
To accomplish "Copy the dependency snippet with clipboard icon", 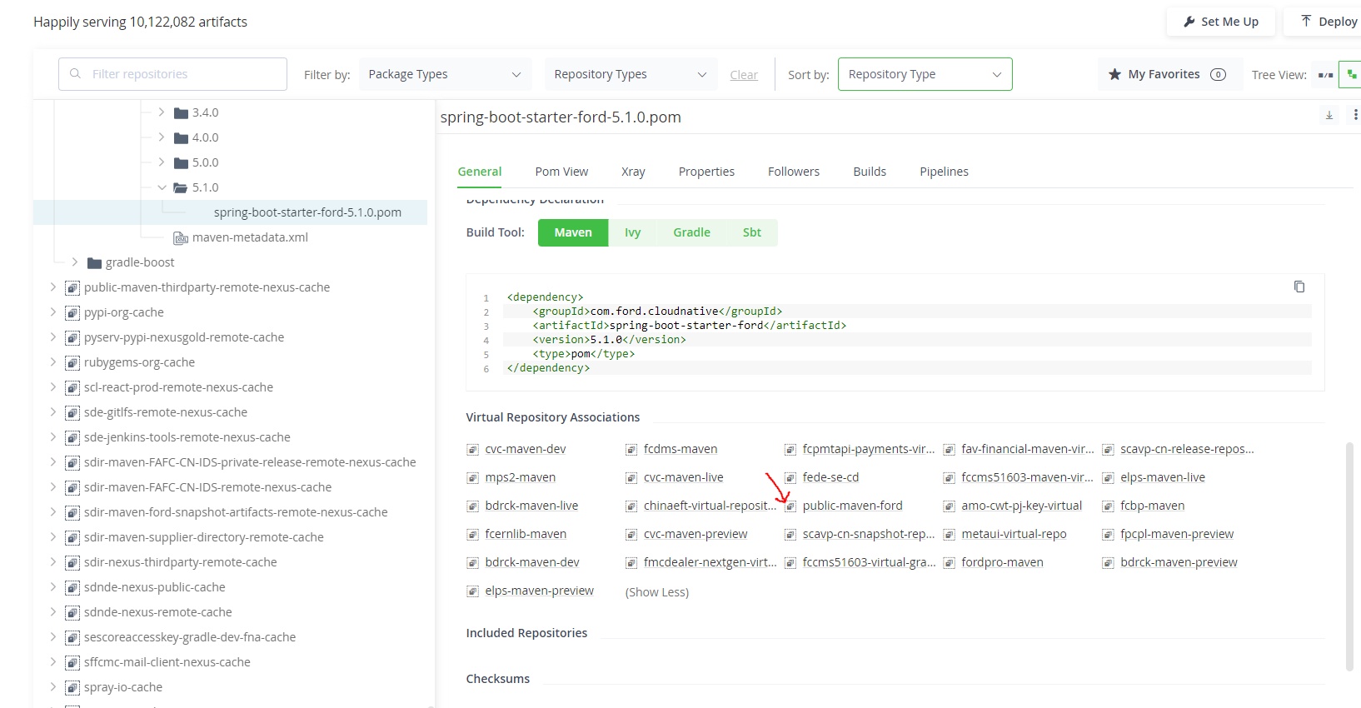I will pos(1299,287).
